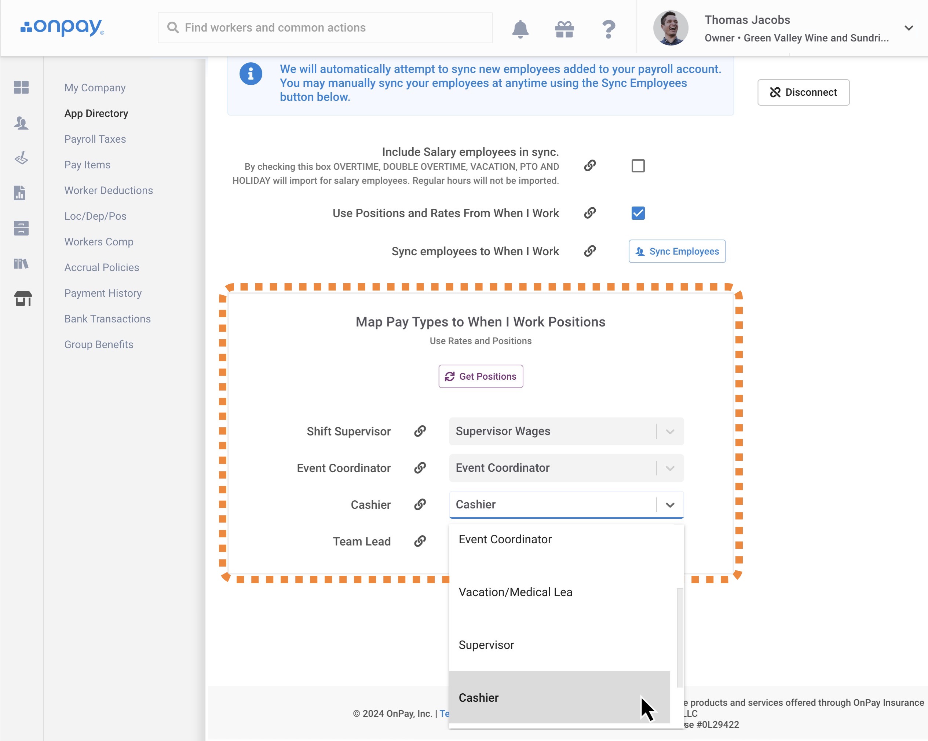Click the Disconnect button
The height and width of the screenshot is (741, 928).
click(x=803, y=92)
